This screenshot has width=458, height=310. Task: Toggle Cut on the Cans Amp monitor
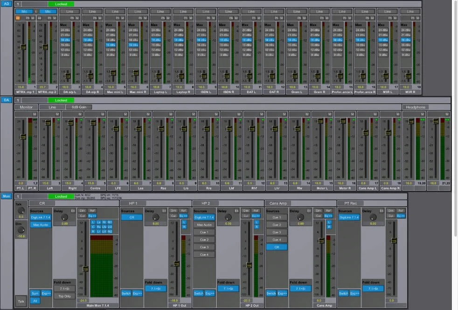[x=319, y=216]
